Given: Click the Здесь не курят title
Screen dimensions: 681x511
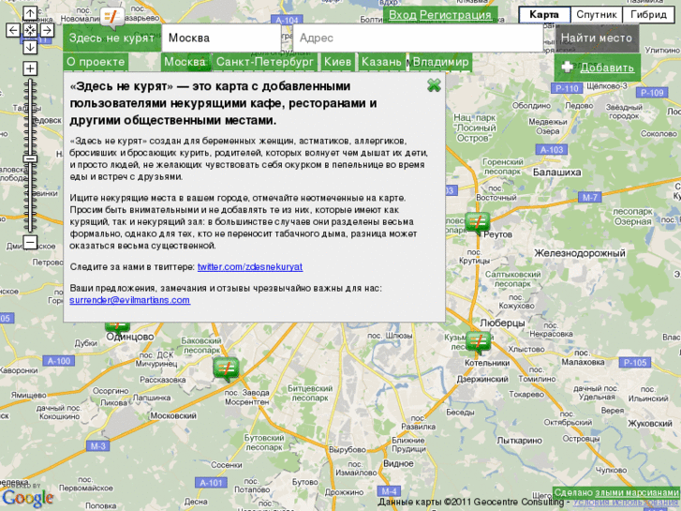Looking at the screenshot, I should pyautogui.click(x=111, y=38).
